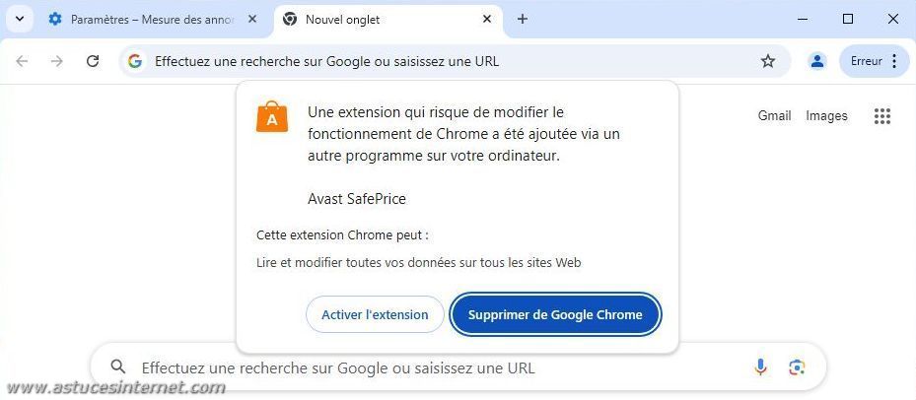Viewport: 916px width, 400px height.
Task: Start voice search with the microphone icon
Action: coord(760,367)
